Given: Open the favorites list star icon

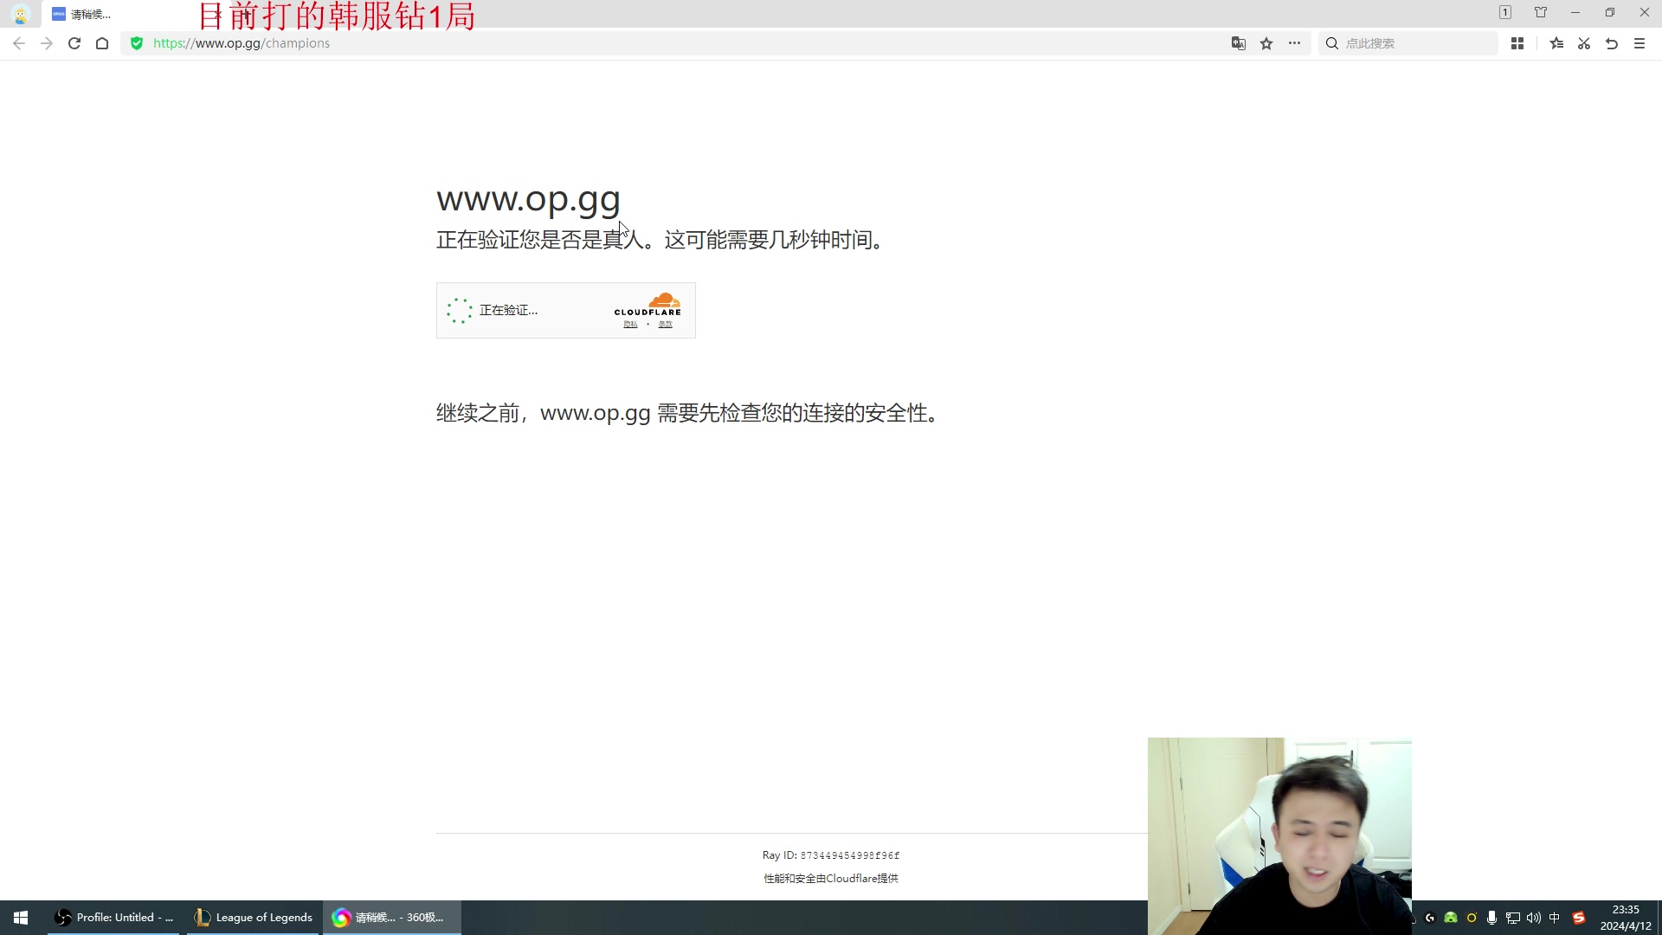Looking at the screenshot, I should [1556, 43].
